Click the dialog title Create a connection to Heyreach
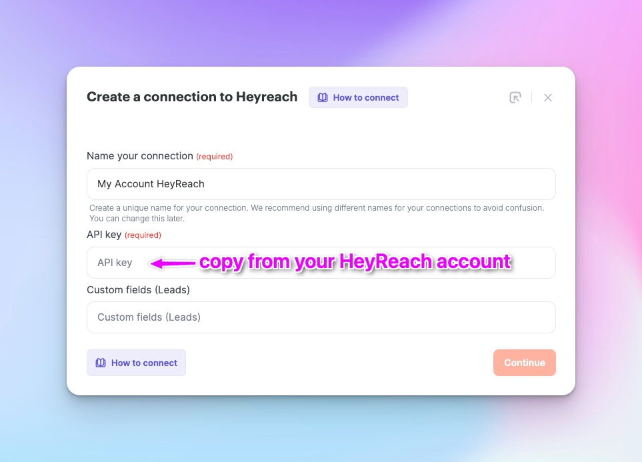Viewport: 642px width, 462px height. (192, 97)
